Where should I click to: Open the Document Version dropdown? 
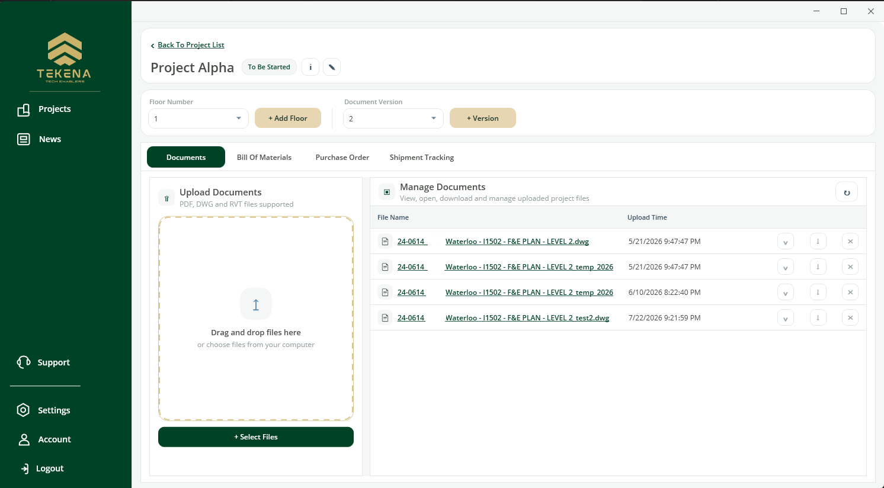pos(393,118)
